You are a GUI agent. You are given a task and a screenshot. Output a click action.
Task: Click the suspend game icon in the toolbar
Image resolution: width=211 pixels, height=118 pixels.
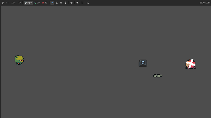click(3, 3)
